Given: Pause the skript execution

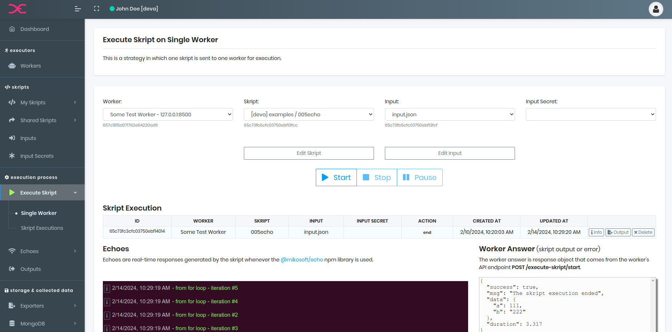Looking at the screenshot, I should (420, 177).
